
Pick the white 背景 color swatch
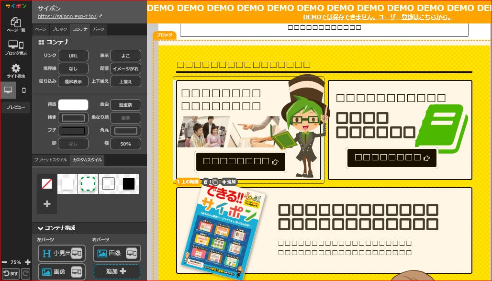73,104
